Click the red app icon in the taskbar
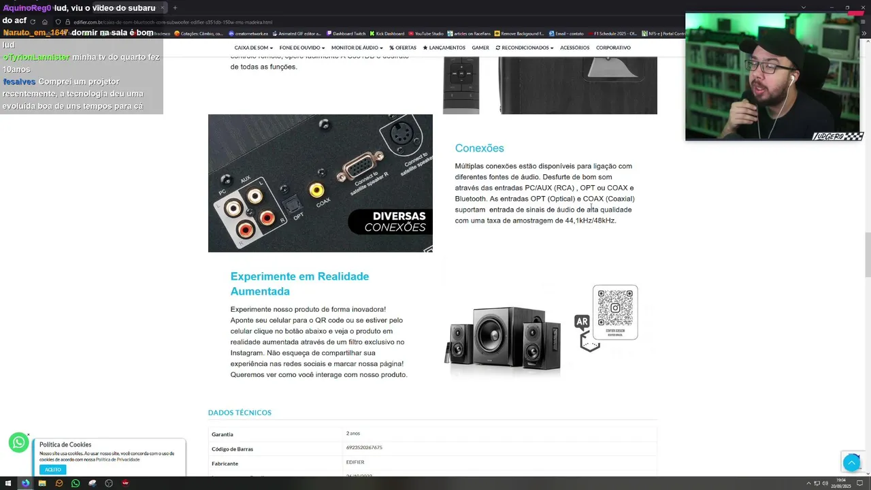This screenshot has height=490, width=871. tap(125, 483)
